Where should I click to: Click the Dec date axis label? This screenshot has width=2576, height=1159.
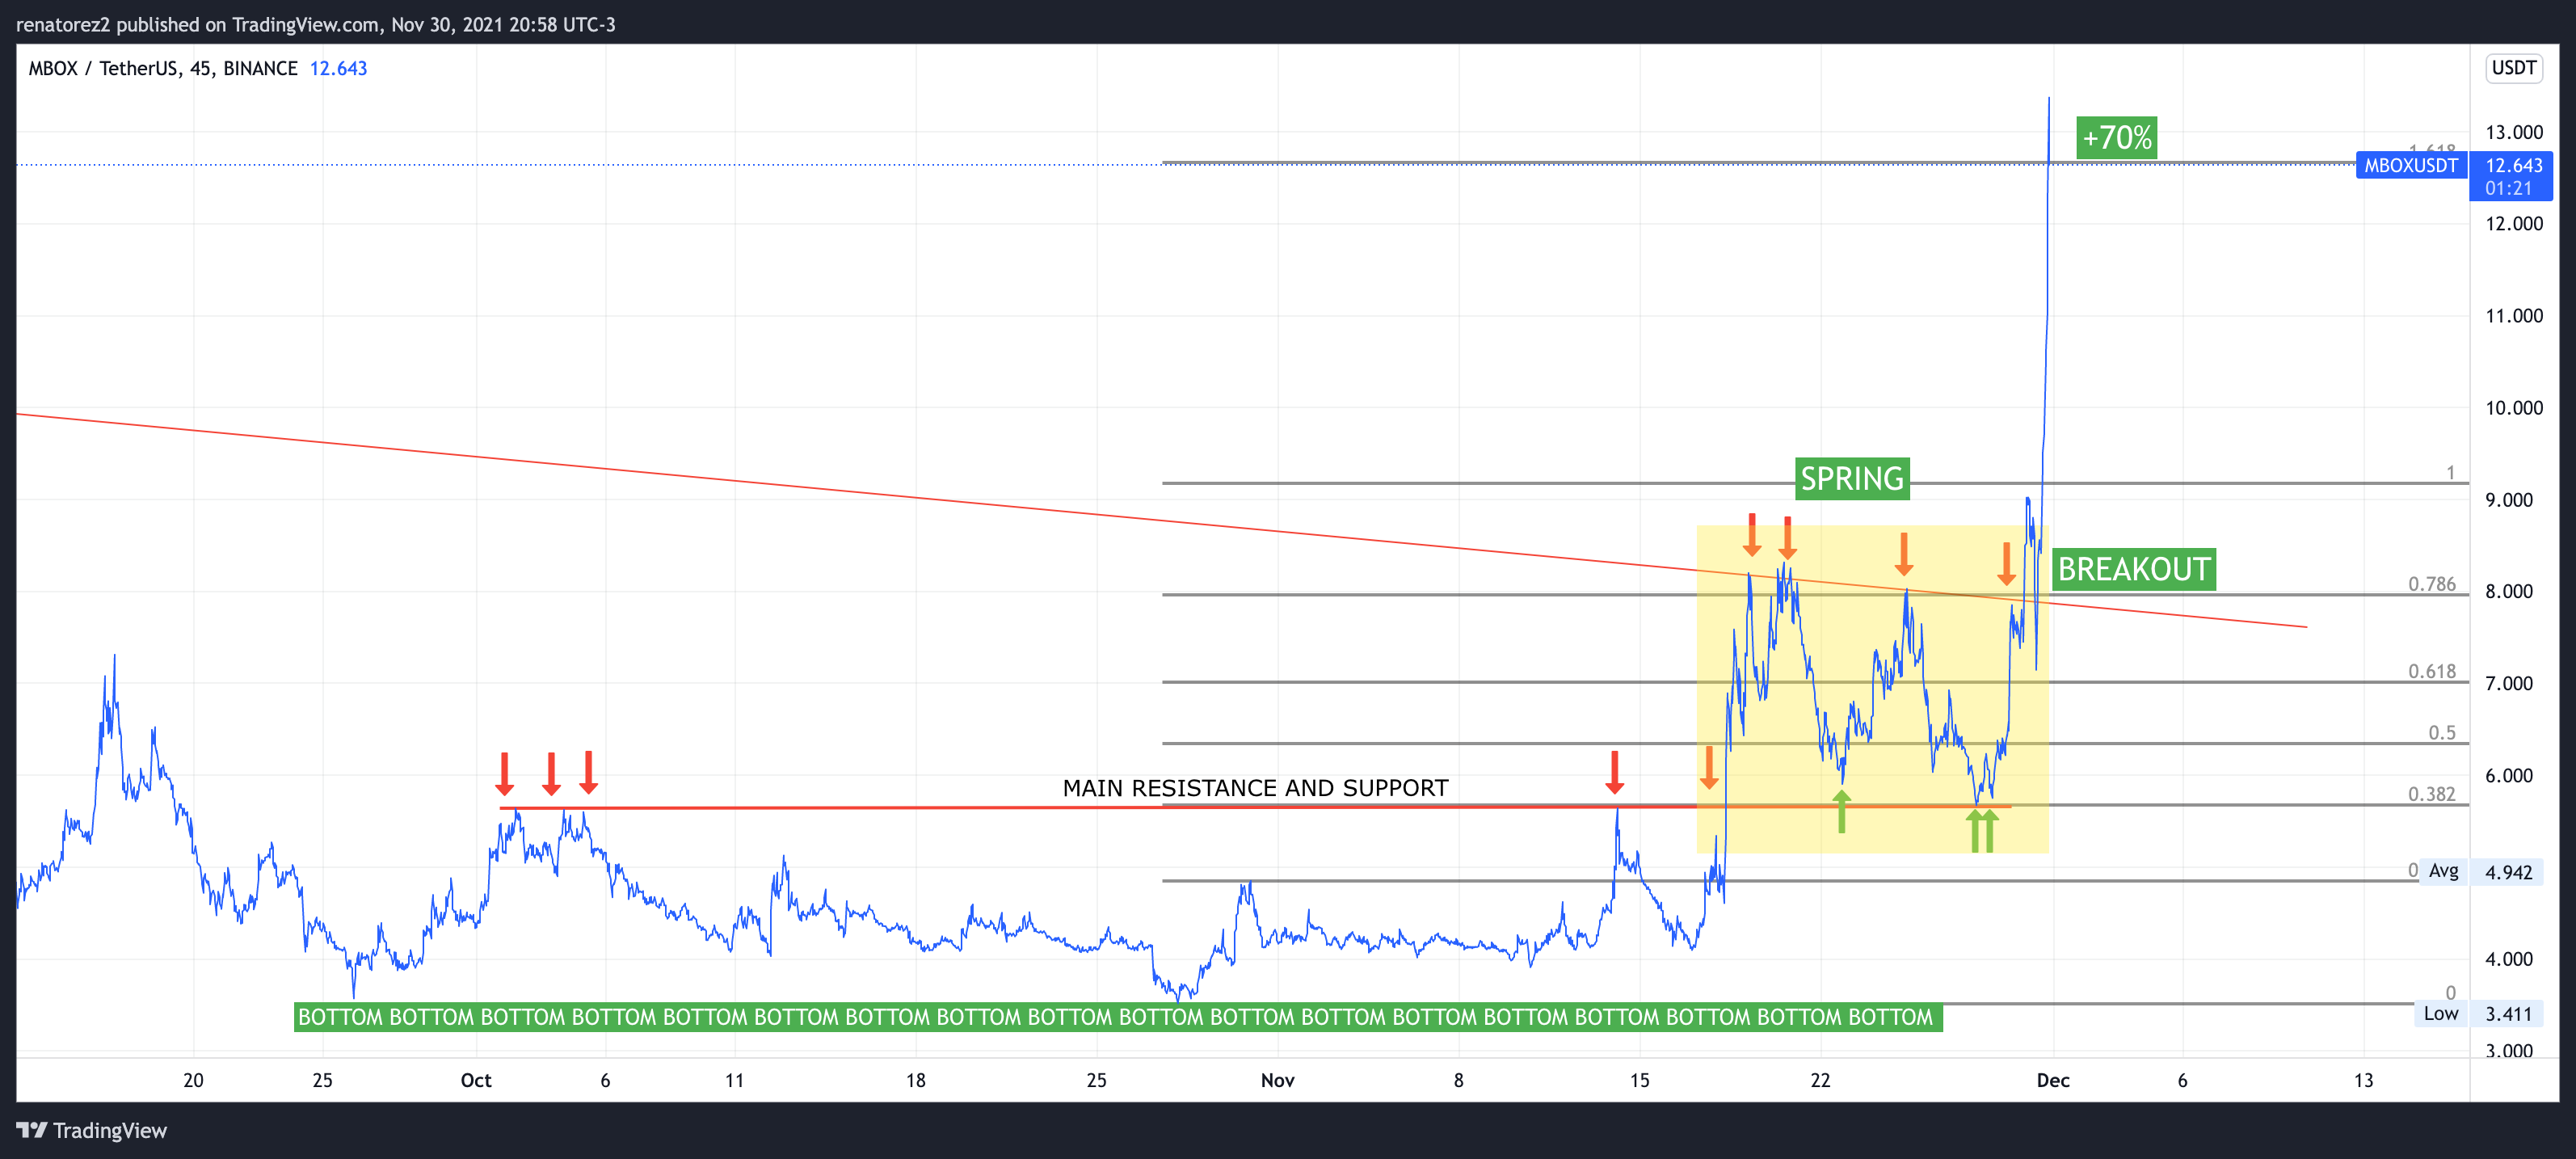click(x=2053, y=1080)
